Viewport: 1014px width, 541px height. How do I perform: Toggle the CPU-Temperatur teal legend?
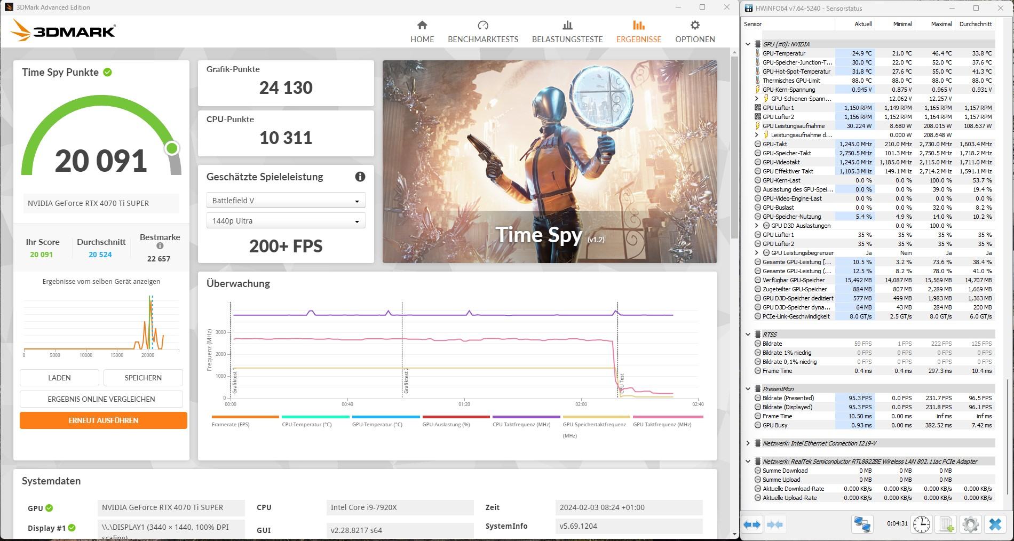pyautogui.click(x=315, y=421)
